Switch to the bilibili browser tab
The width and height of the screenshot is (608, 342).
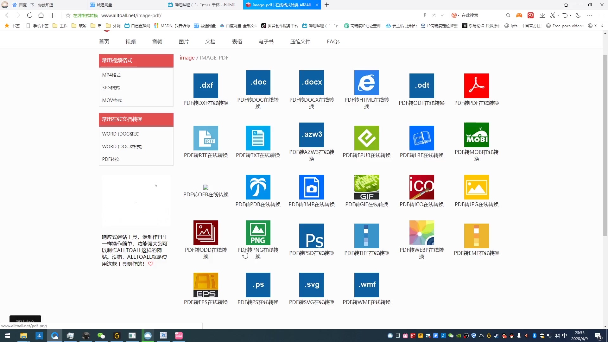click(x=205, y=5)
